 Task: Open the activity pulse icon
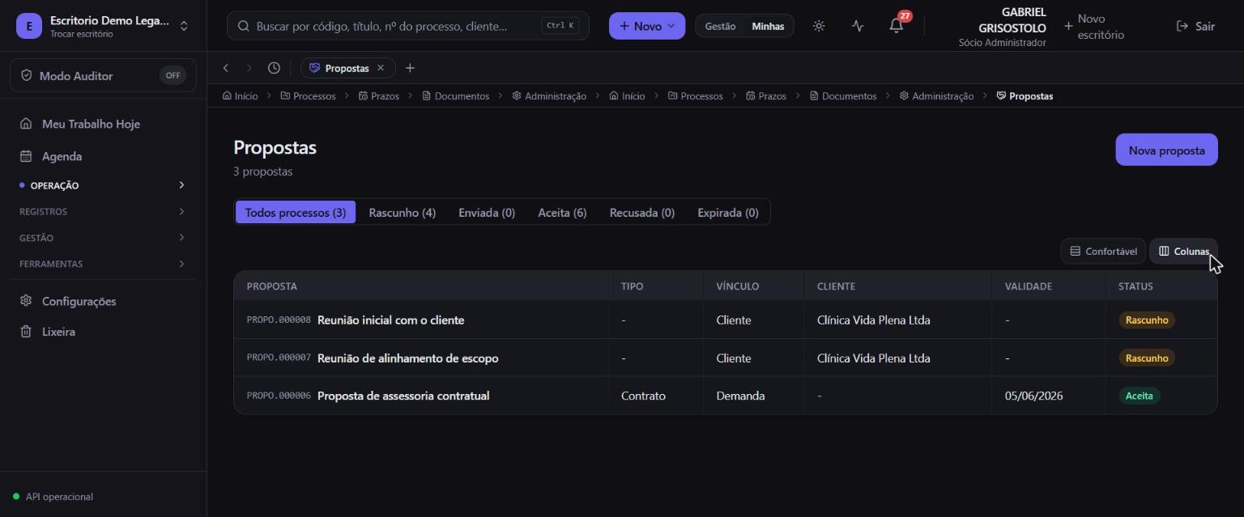coord(858,26)
